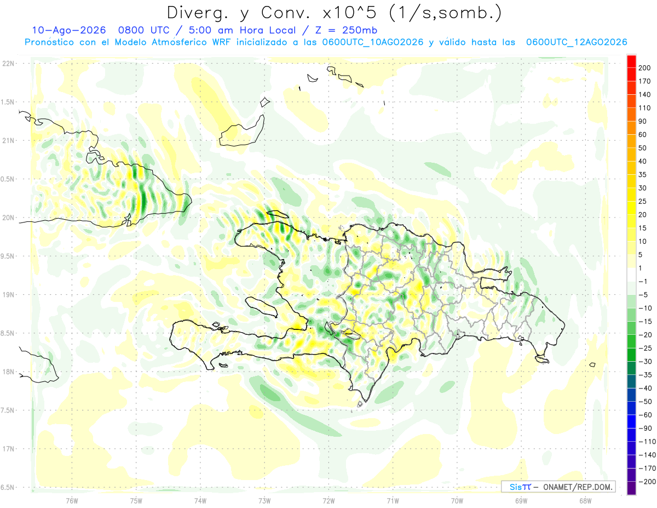
Task: Click the '140' colorbar value
Action: [645, 95]
